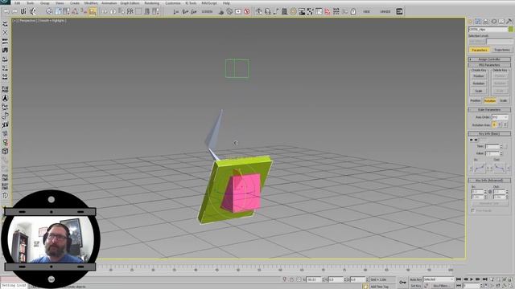
Task: Open the Group menu
Action: [x=45, y=3]
